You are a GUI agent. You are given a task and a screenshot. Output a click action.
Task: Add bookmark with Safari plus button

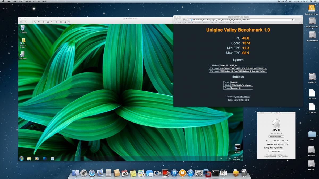(x=188, y=20)
